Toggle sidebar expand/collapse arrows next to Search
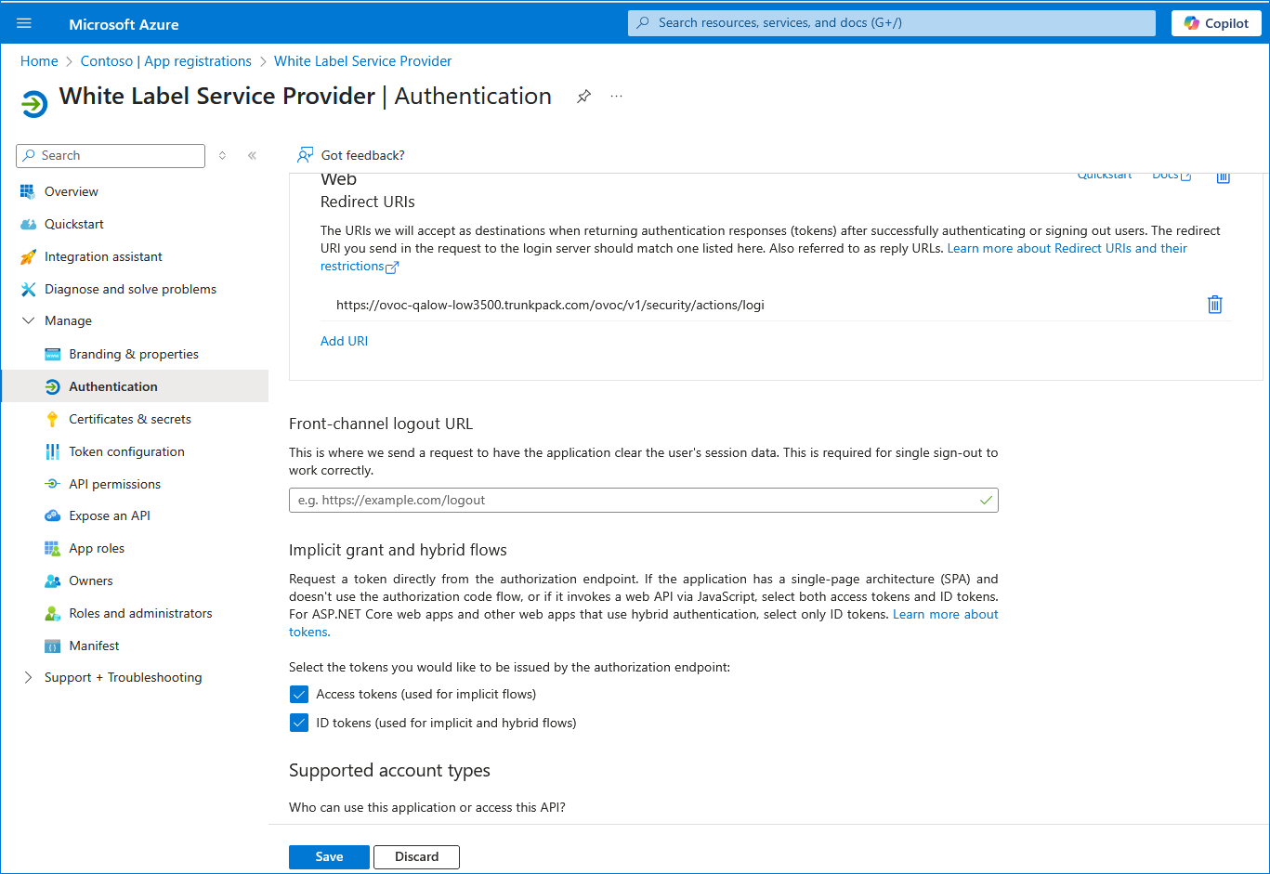The height and width of the screenshot is (874, 1270). [x=222, y=156]
